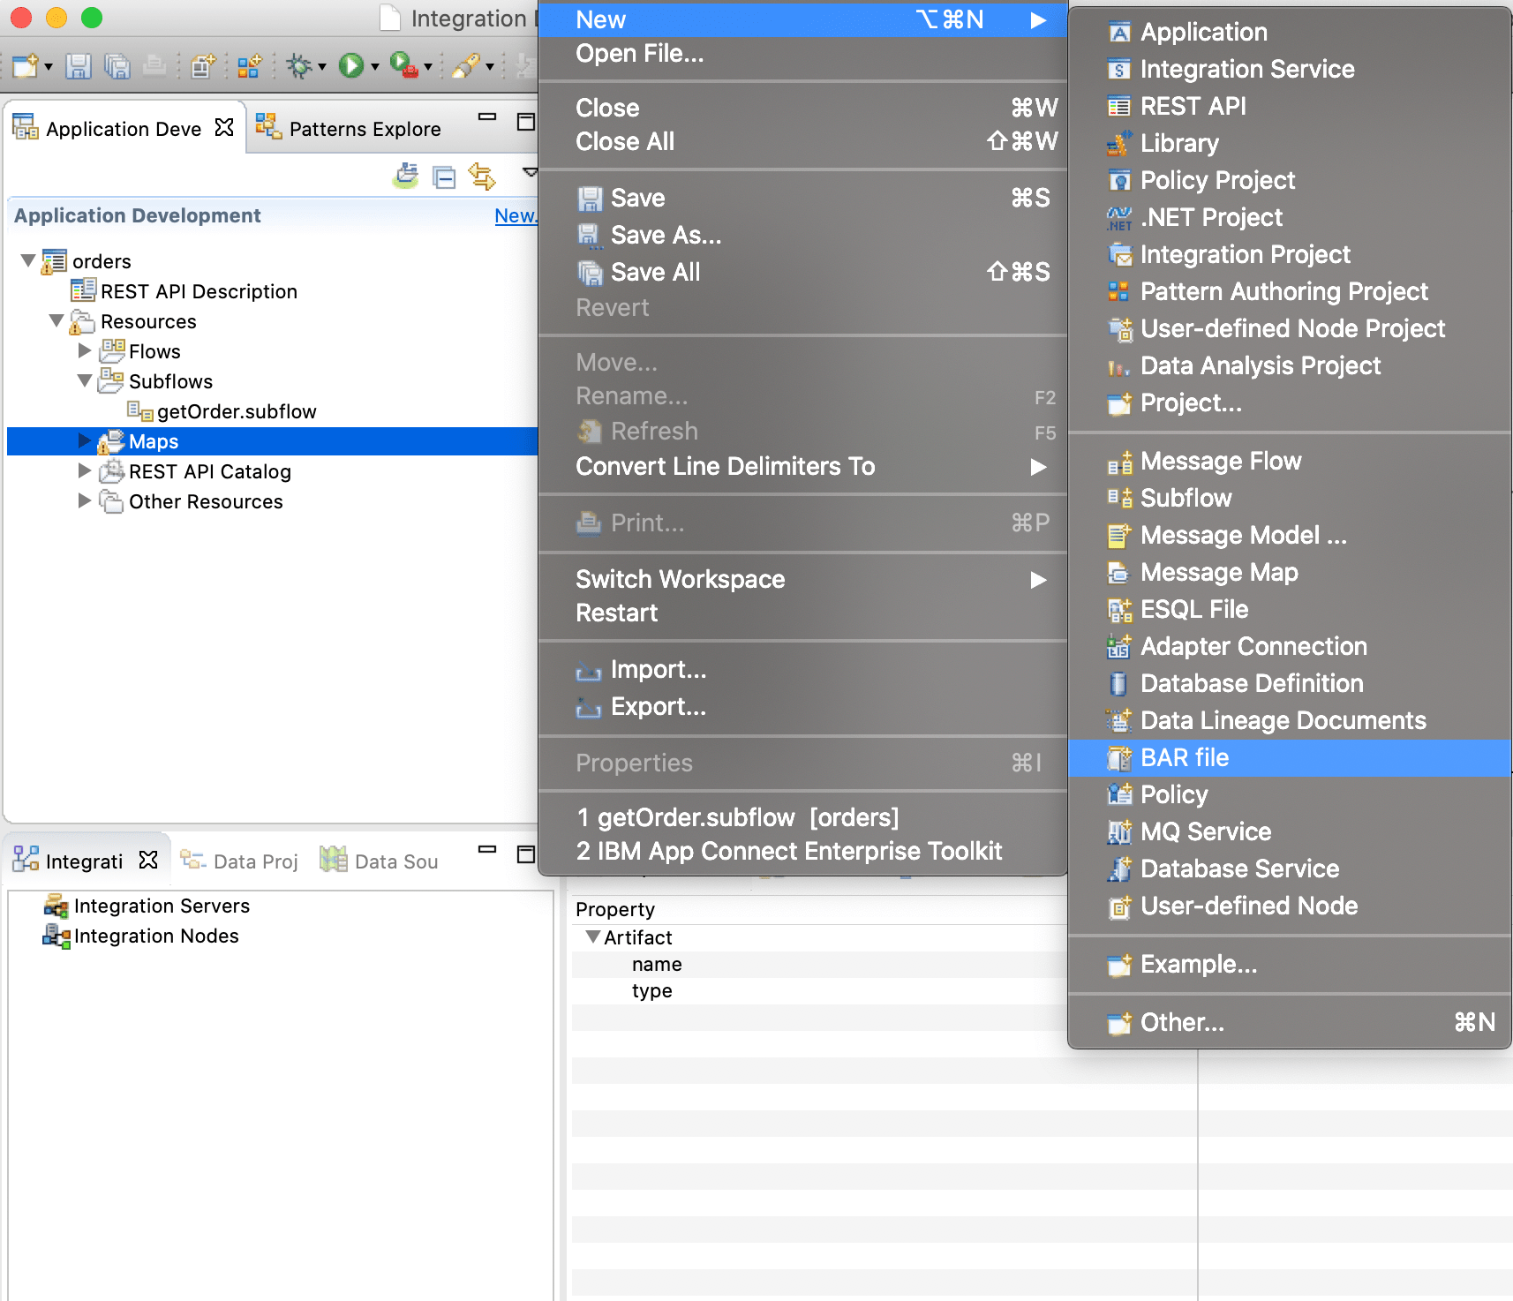Viewport: 1513px width, 1301px height.
Task: Expand the Maps folder
Action: [85, 440]
